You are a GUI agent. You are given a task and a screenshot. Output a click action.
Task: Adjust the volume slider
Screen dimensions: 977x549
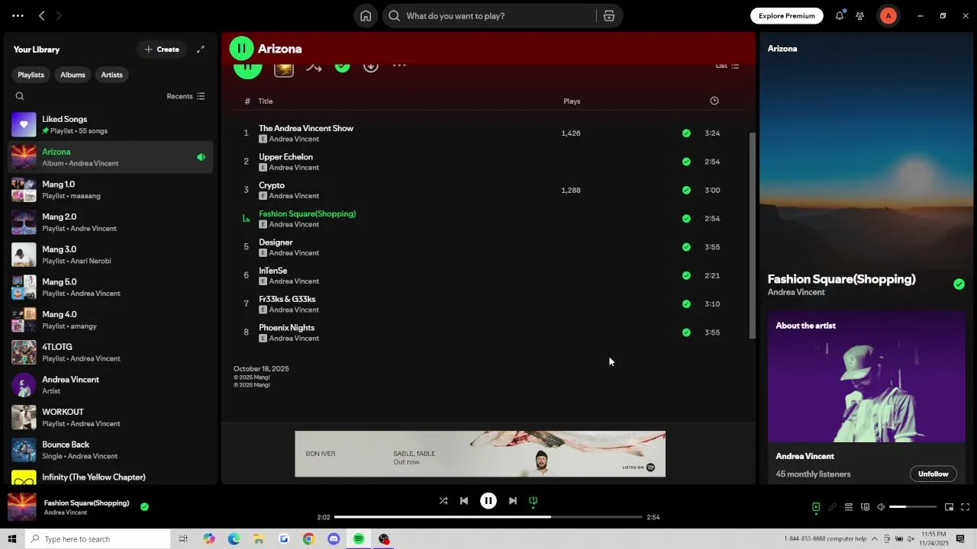[913, 507]
